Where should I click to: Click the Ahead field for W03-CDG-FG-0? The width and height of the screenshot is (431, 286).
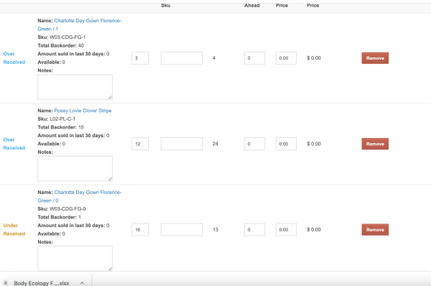[x=254, y=230]
